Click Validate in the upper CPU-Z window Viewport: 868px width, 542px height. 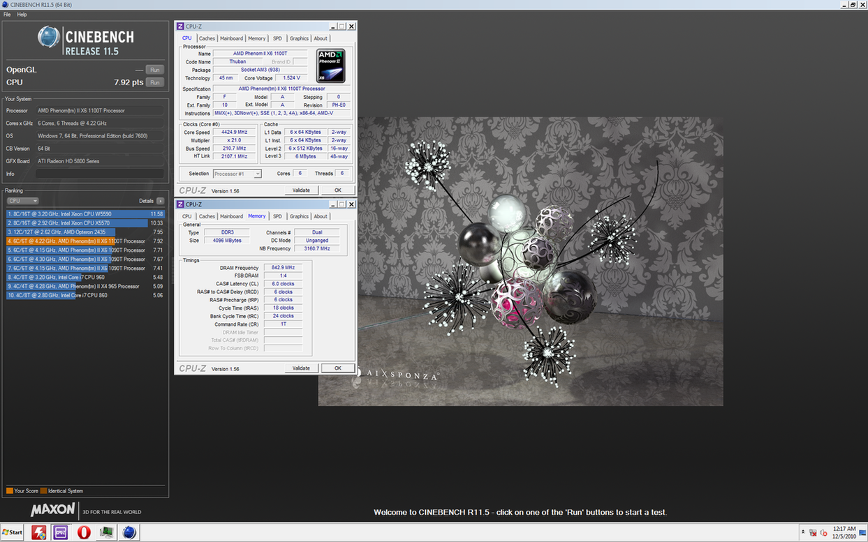click(x=301, y=190)
